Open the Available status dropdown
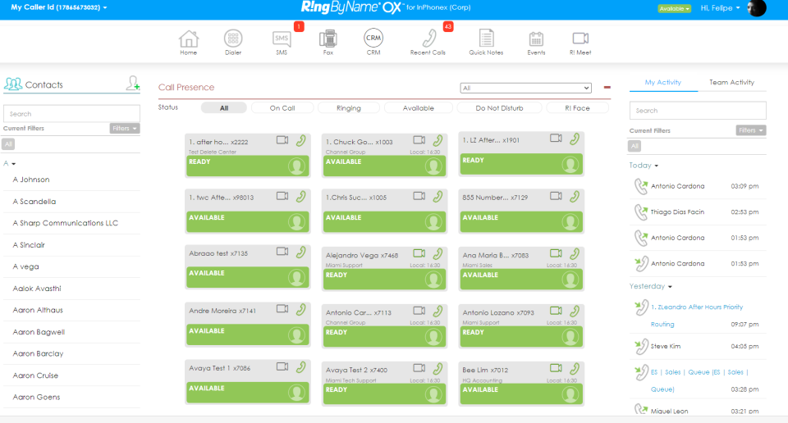This screenshot has height=423, width=788. point(674,8)
